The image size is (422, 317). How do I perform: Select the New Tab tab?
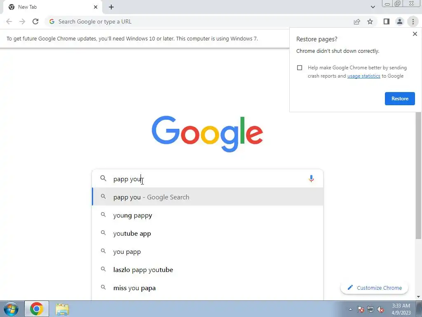[x=52, y=7]
